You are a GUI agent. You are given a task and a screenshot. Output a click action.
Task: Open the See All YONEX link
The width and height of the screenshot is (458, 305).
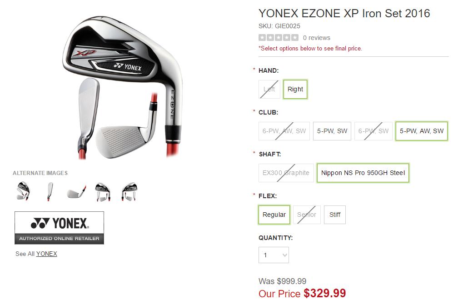click(47, 254)
